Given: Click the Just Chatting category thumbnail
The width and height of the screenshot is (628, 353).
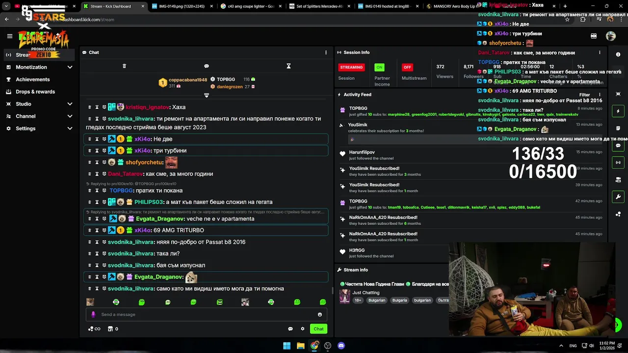Looking at the screenshot, I should 345,296.
